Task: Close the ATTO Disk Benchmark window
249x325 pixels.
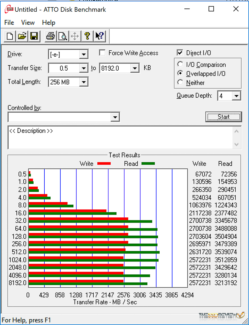Action: [236, 9]
